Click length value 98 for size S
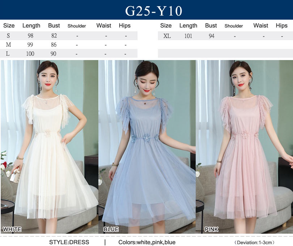 point(30,35)
